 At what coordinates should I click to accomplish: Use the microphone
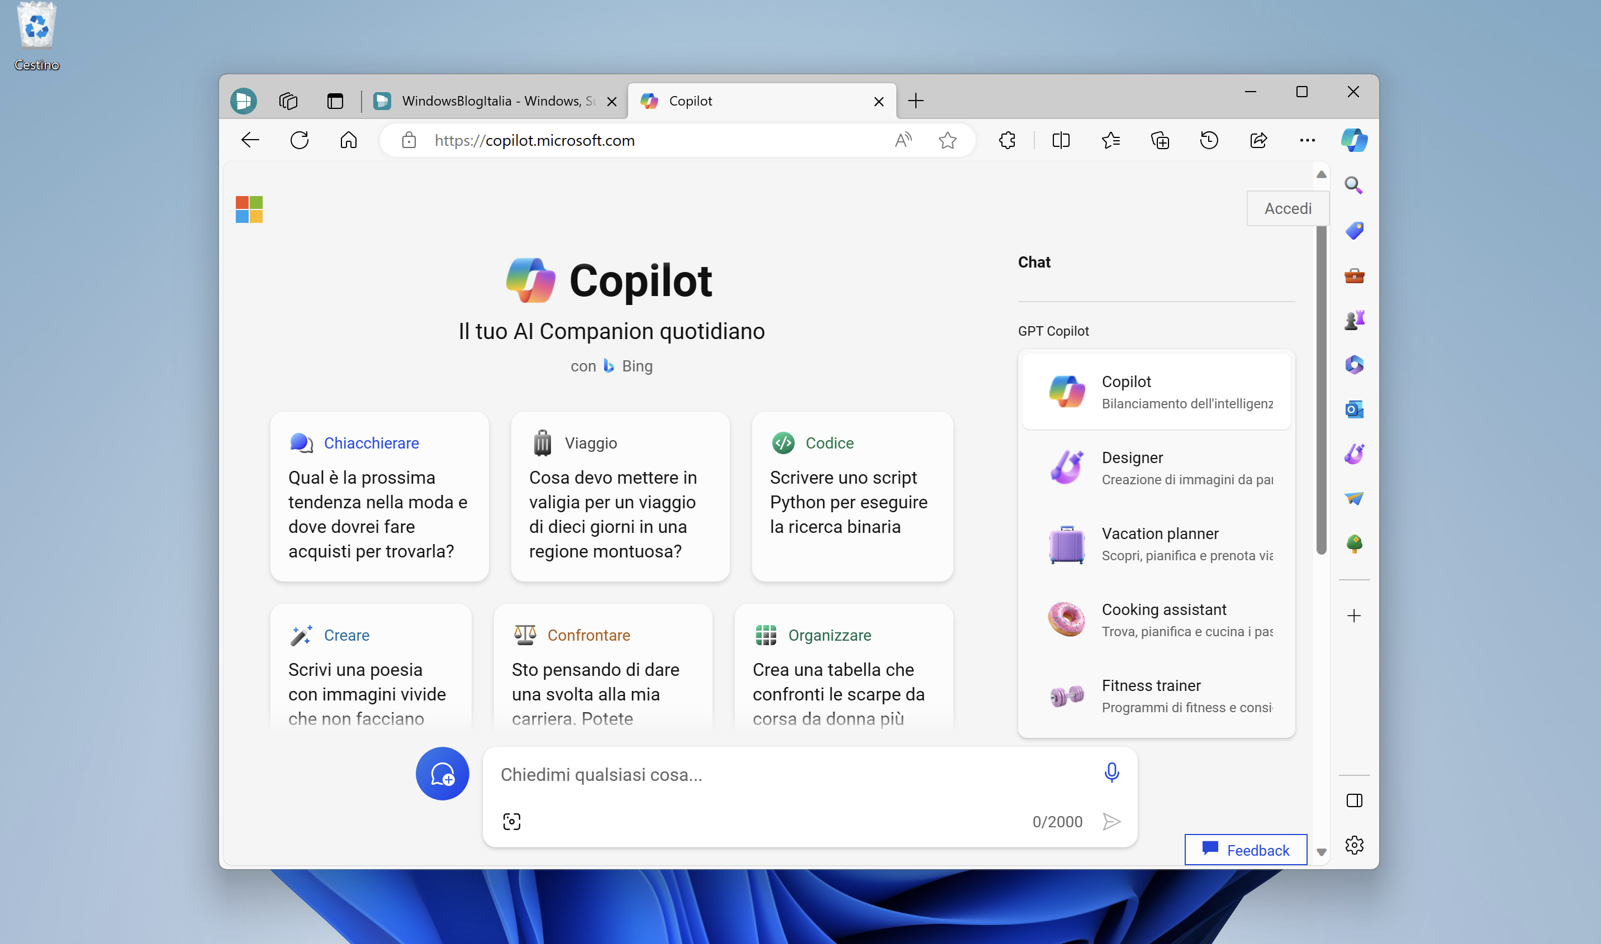[1111, 773]
